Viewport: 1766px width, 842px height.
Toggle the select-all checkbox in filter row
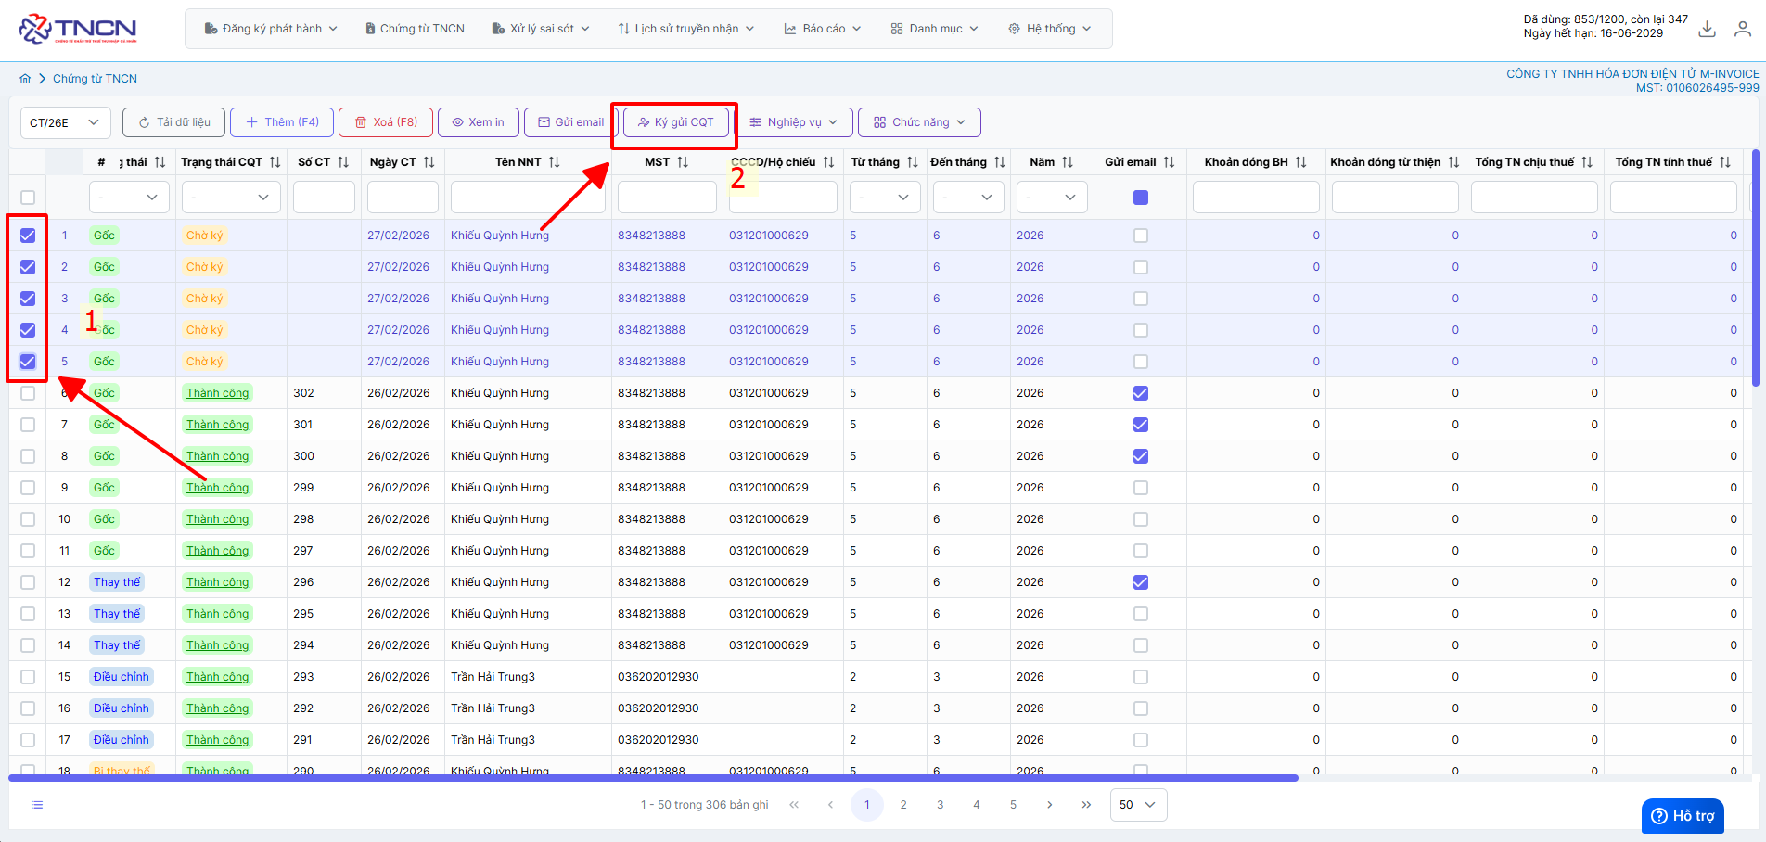tap(28, 198)
